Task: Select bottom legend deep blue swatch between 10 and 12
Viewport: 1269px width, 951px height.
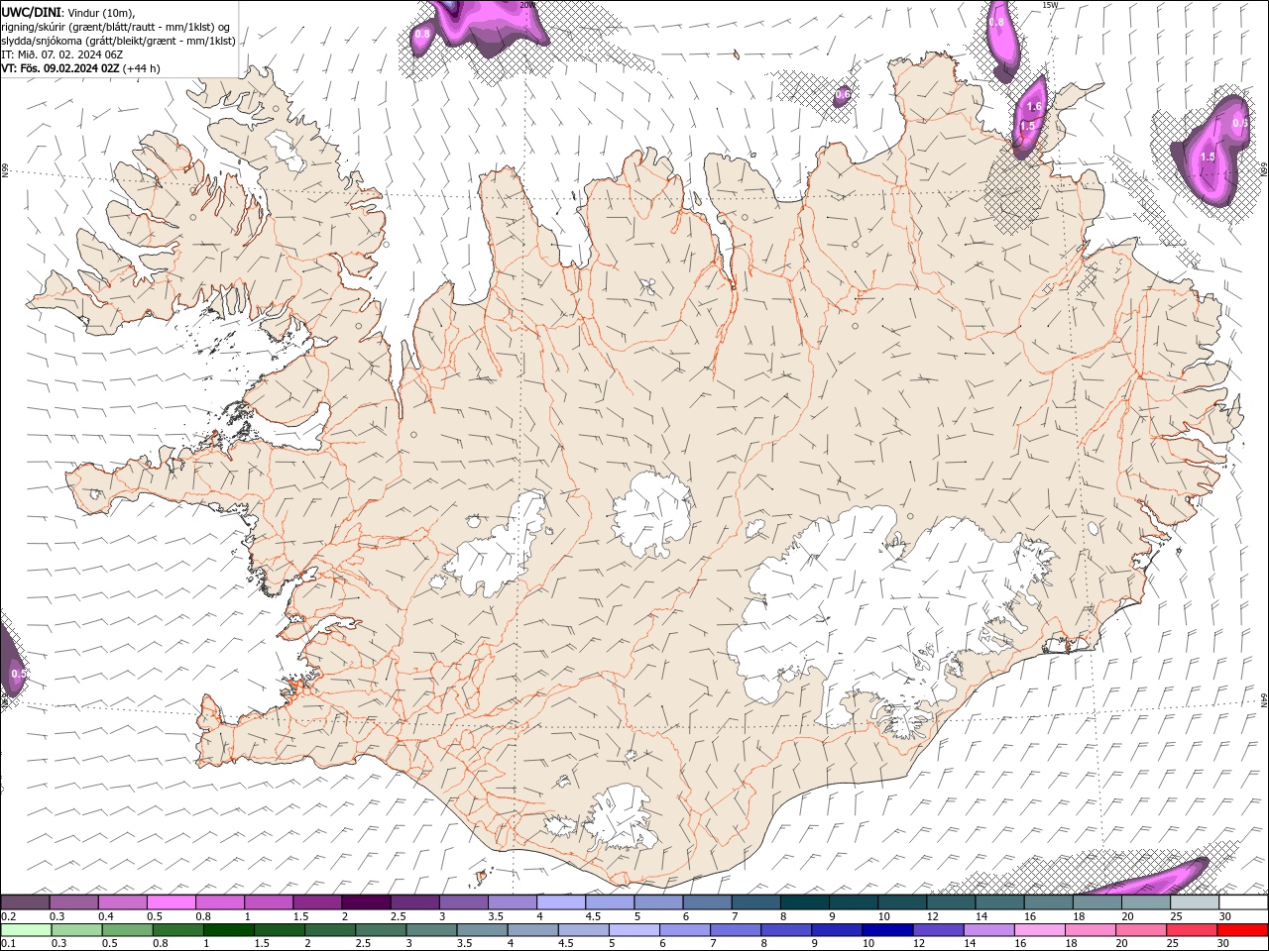Action: 886,930
